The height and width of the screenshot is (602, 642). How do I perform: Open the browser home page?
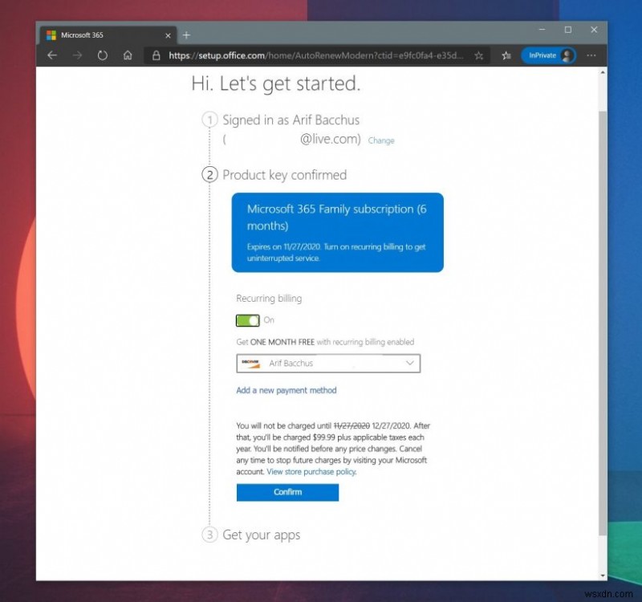coord(128,55)
